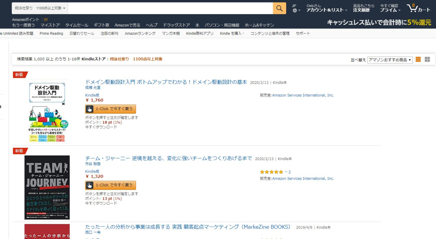This screenshot has height=239, width=436.
Task: Open sort dropdown アマゾンおすすめ商品
Action: point(390,60)
